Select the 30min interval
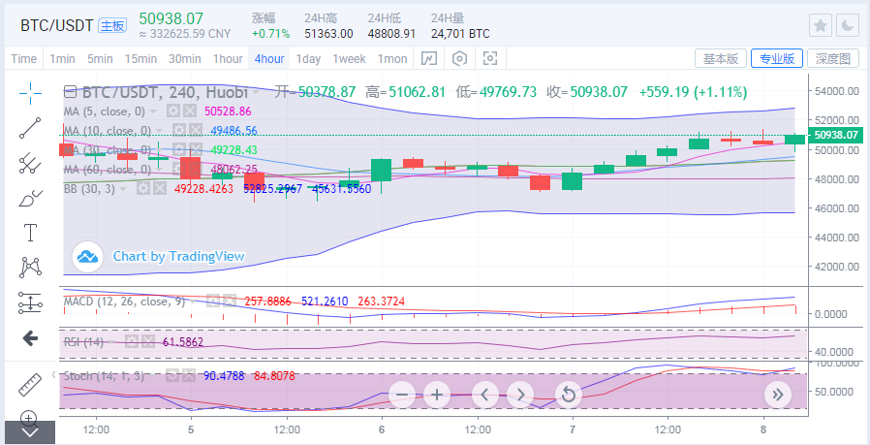The width and height of the screenshot is (870, 445). click(185, 59)
